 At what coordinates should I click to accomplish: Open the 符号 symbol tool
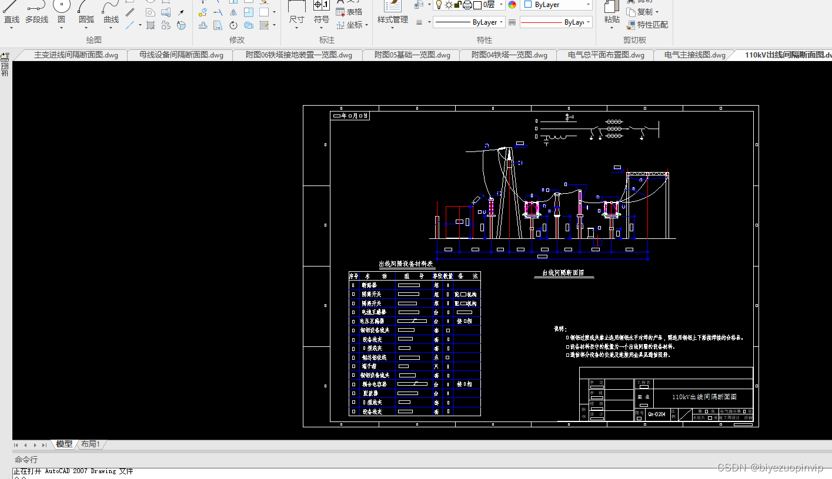[322, 13]
